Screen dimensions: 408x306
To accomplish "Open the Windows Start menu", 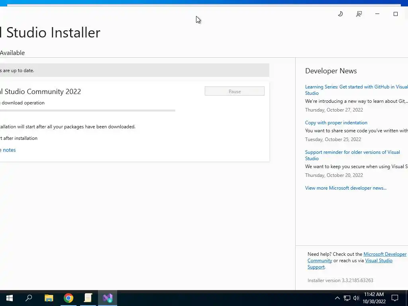I will tap(10, 298).
